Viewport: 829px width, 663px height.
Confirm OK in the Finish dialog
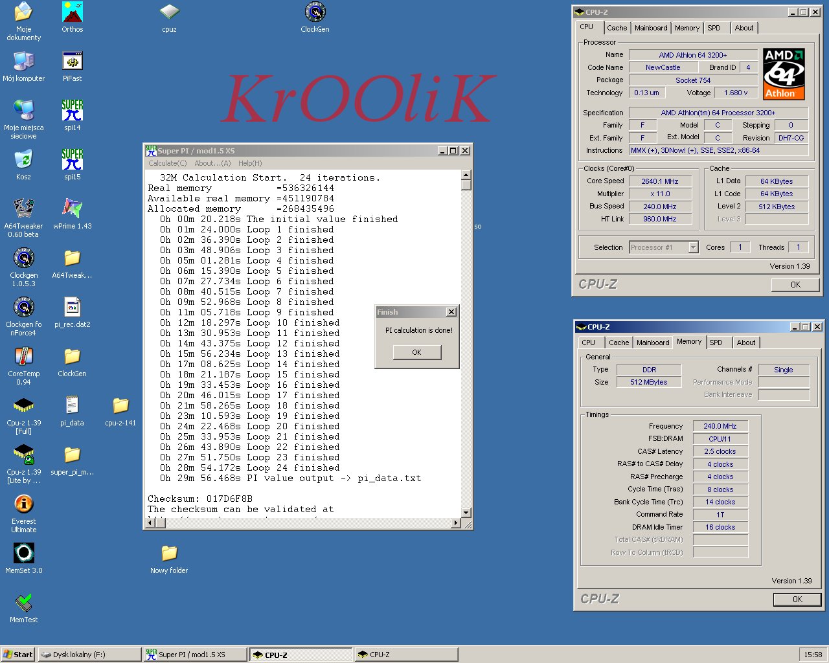pyautogui.click(x=416, y=352)
